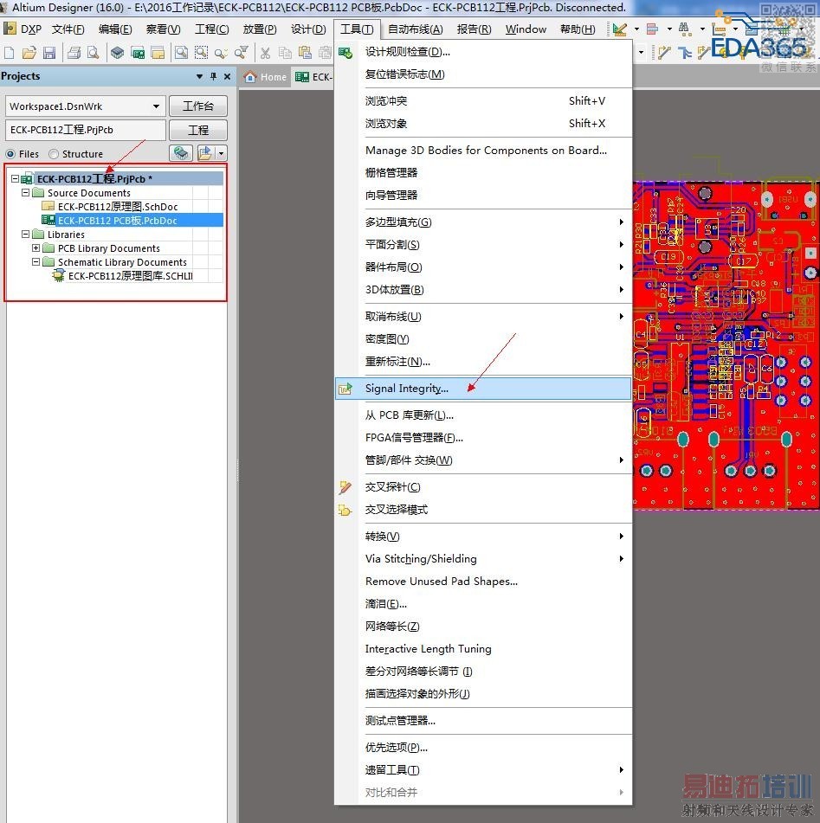Click the paste clipboard icon

[x=305, y=53]
